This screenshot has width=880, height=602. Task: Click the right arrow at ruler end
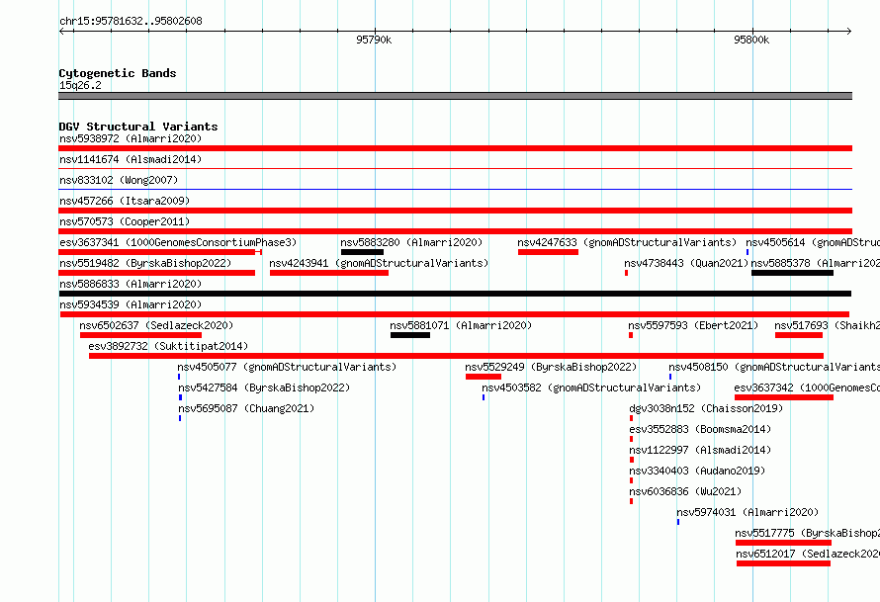click(x=848, y=32)
